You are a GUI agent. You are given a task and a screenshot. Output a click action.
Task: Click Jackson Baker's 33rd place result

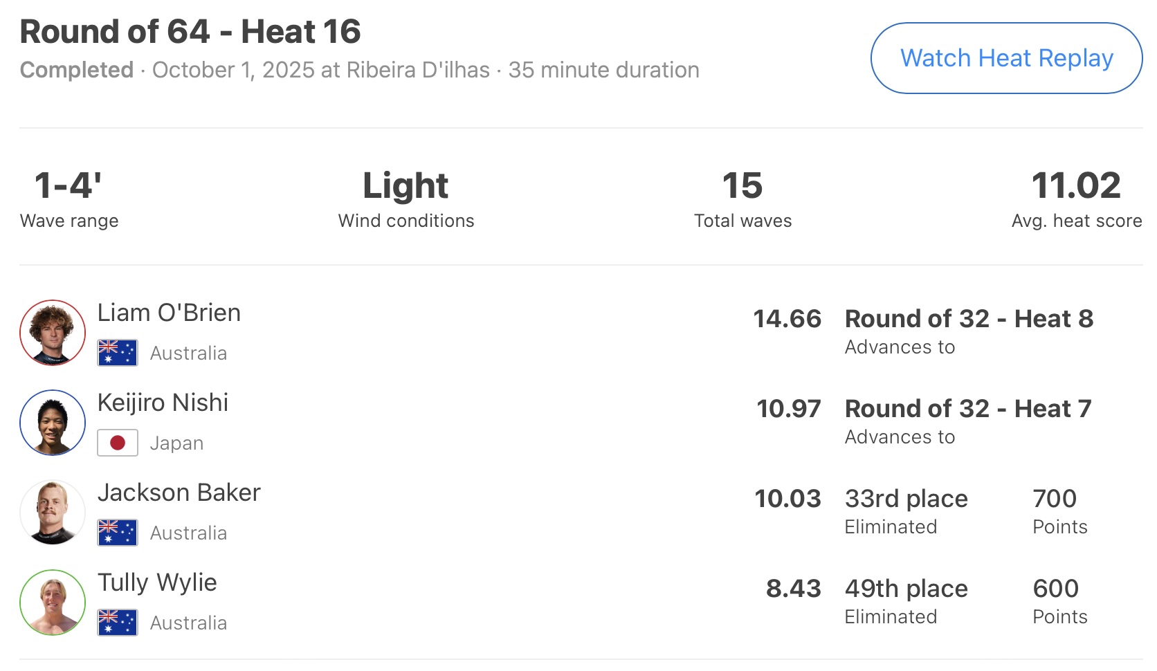pyautogui.click(x=906, y=499)
